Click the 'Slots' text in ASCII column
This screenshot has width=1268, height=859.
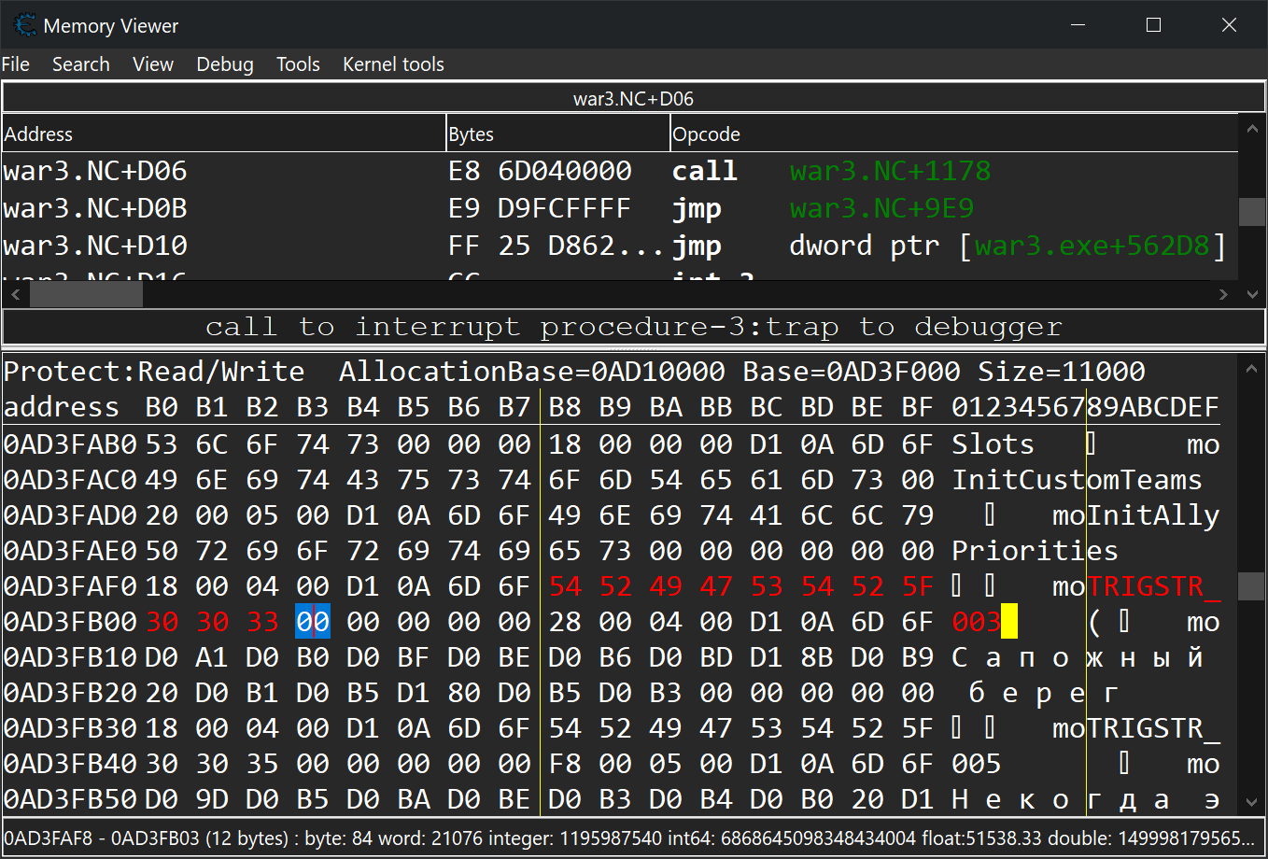point(993,444)
